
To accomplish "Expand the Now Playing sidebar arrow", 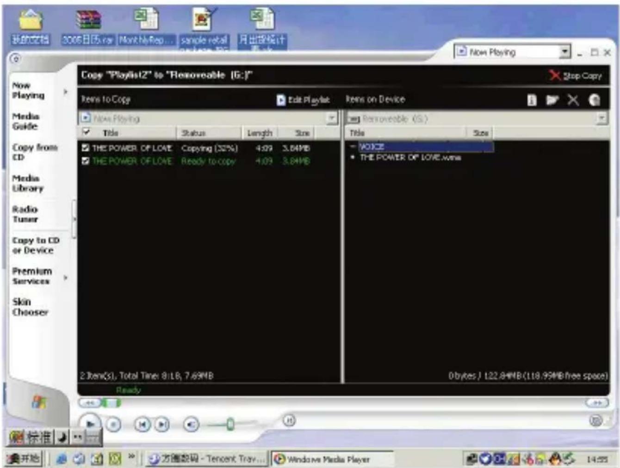I will (65, 92).
